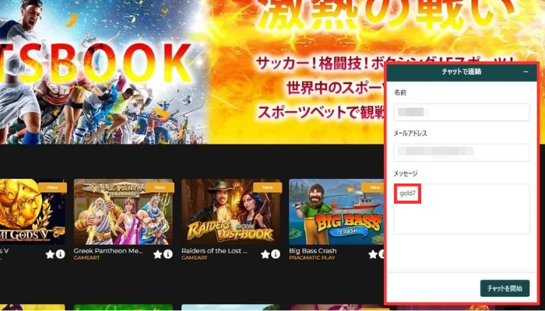Open info for the Gods V game
Viewport: 545px width, 311px height.
(x=61, y=254)
